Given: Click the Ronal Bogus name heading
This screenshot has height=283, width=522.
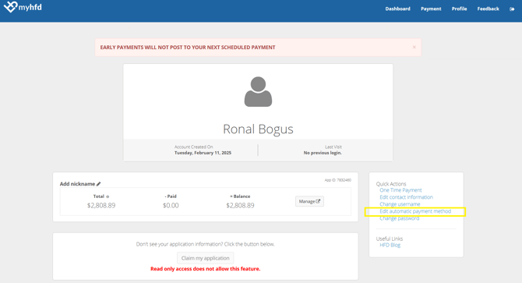Looking at the screenshot, I should pos(258,129).
